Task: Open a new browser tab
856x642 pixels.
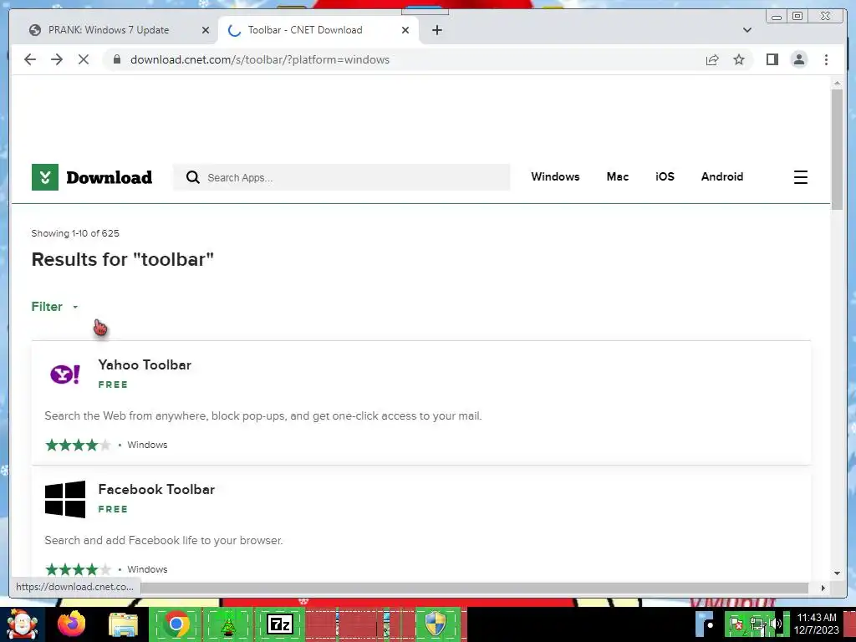Action: (436, 30)
